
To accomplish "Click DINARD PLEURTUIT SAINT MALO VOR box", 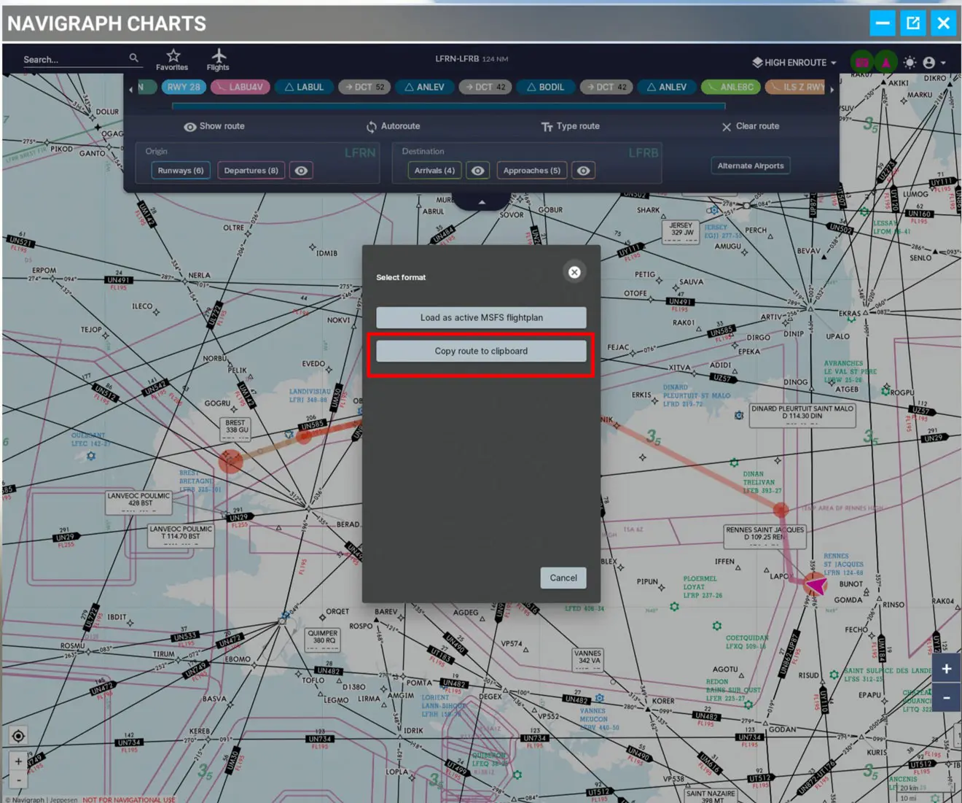I will point(802,416).
